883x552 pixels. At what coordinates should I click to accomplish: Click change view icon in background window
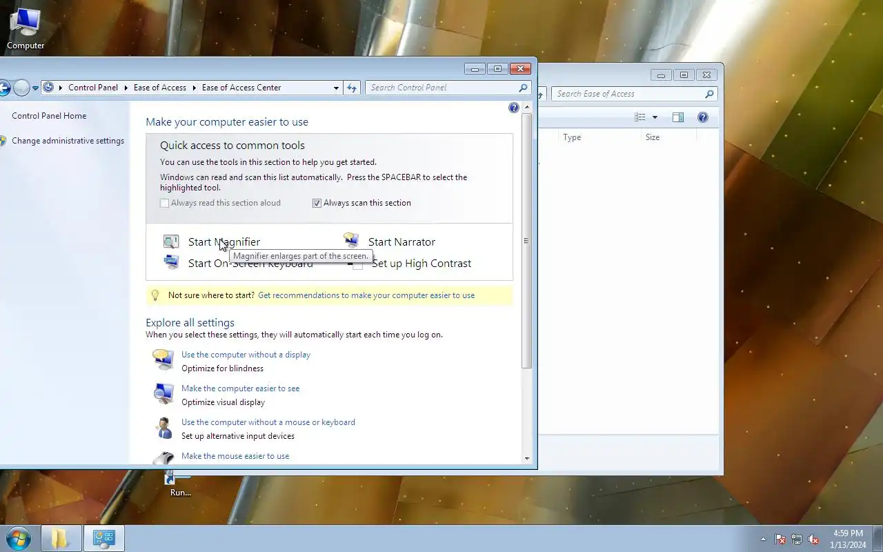640,117
